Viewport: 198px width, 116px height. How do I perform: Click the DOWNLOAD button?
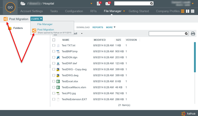point(83,27)
